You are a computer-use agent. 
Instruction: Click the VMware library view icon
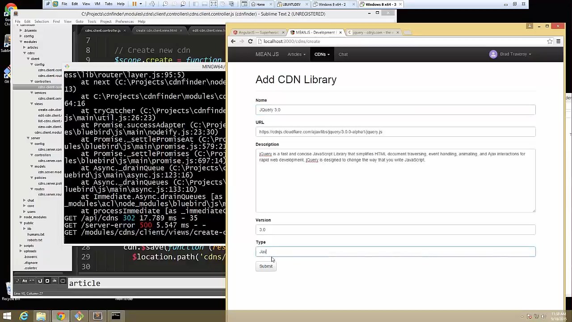(x=195, y=4)
